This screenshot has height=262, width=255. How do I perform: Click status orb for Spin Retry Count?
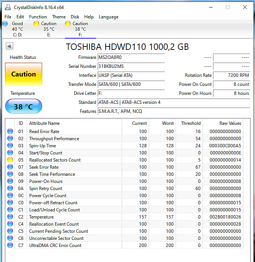point(10,188)
